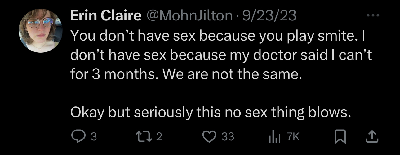400x155 pixels.
Task: Like the tweet with the heart icon
Action: pos(209,137)
